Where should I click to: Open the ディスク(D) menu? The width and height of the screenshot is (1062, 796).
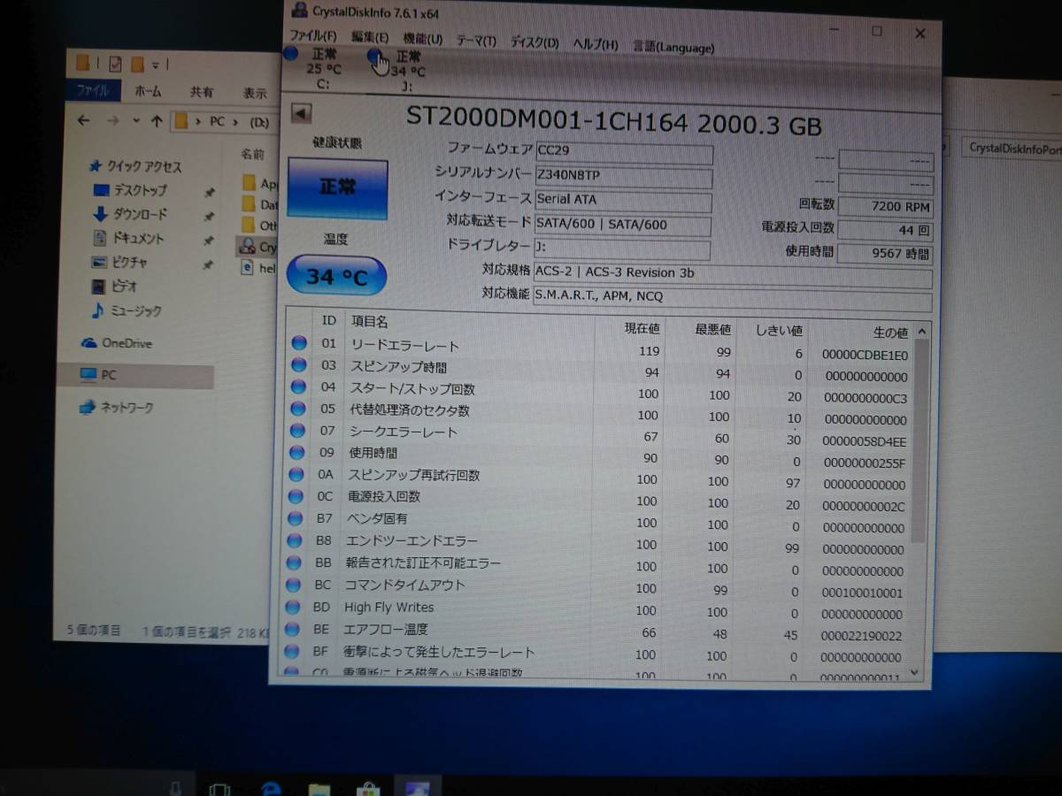(535, 42)
